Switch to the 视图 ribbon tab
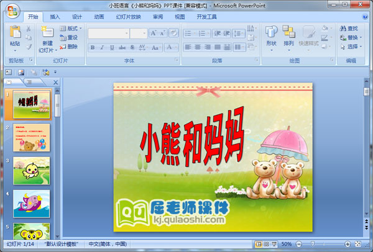The height and width of the screenshot is (252, 373). 180,17
